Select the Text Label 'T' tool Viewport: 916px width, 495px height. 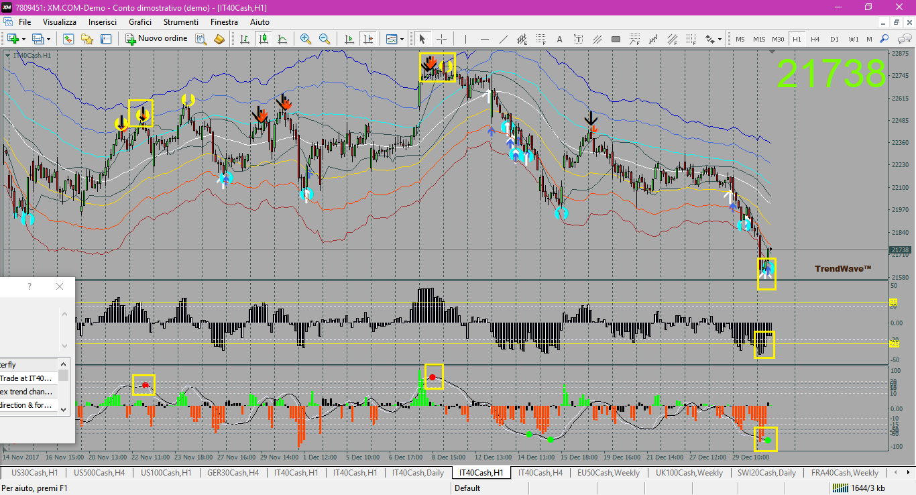(579, 39)
